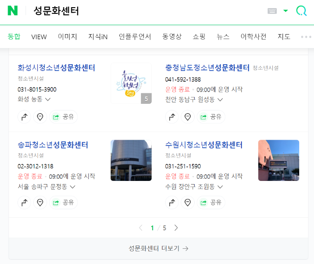Go to previous results page arrow
314x264 pixels.
[x=141, y=228]
